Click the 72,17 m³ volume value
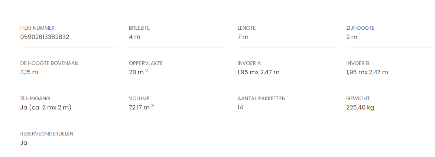This screenshot has height=157, width=435. [141, 108]
